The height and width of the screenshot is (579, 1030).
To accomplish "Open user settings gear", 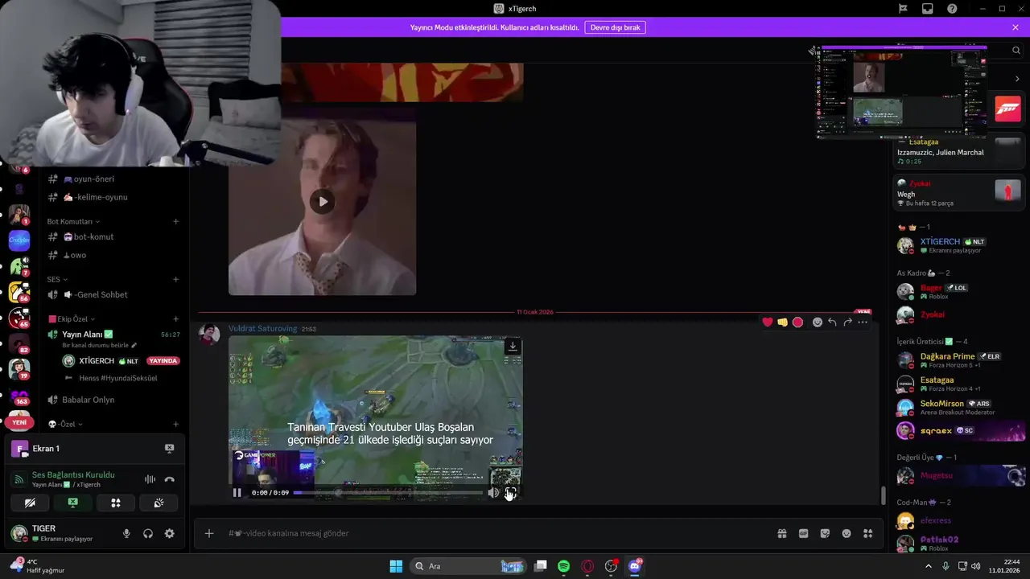I will pos(169,533).
